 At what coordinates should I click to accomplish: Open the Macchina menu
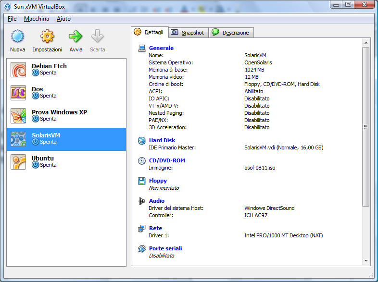(37, 19)
